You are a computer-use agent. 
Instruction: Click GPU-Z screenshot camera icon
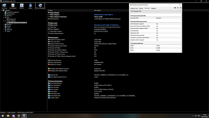[175, 8]
